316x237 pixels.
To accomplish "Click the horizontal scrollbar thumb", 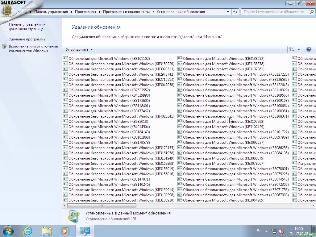I will coord(102,206).
